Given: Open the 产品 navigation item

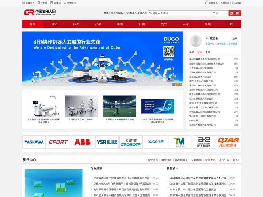Looking at the screenshot, I should click(98, 24).
